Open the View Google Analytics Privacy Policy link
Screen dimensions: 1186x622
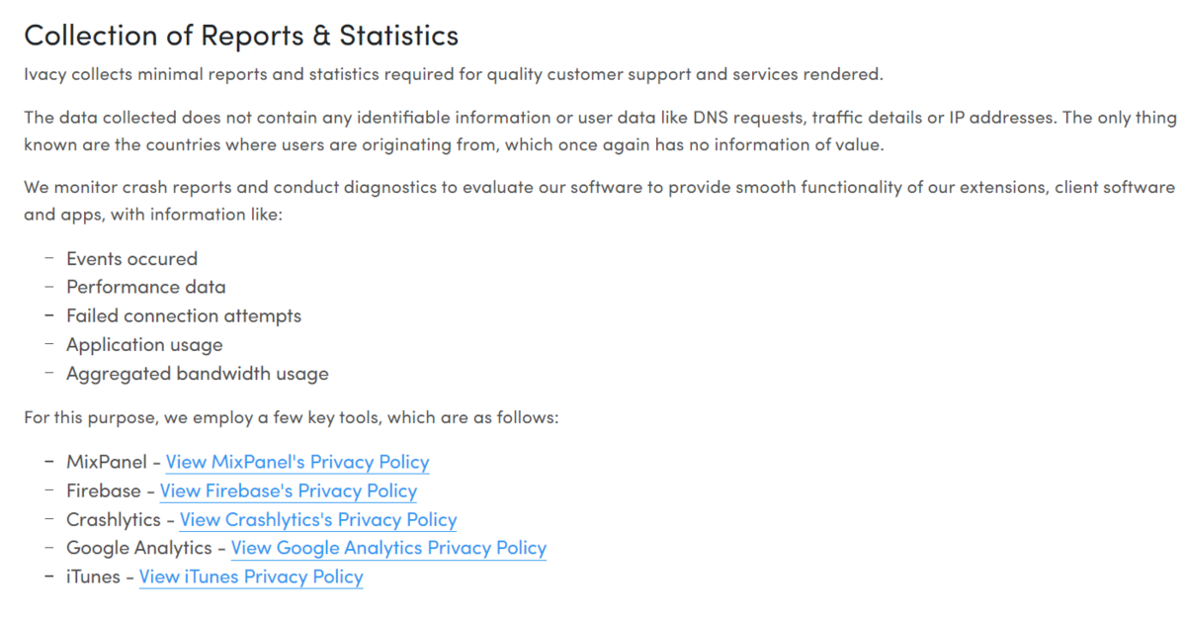click(x=388, y=548)
